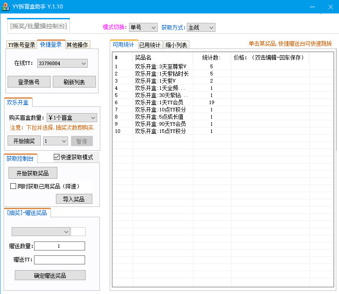Close the YY拆盲盒助手 window
This screenshot has width=339, height=294.
click(x=330, y=7)
